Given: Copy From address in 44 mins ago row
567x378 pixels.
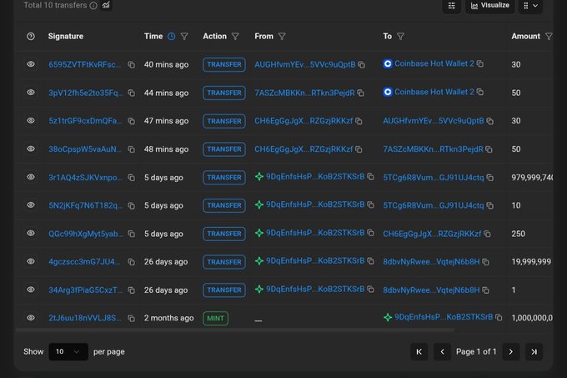Looking at the screenshot, I should point(360,93).
